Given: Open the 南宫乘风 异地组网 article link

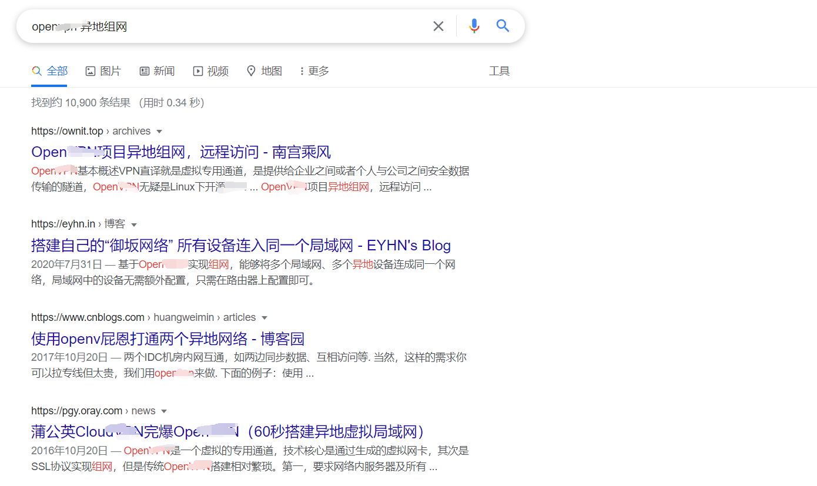Looking at the screenshot, I should (x=181, y=152).
